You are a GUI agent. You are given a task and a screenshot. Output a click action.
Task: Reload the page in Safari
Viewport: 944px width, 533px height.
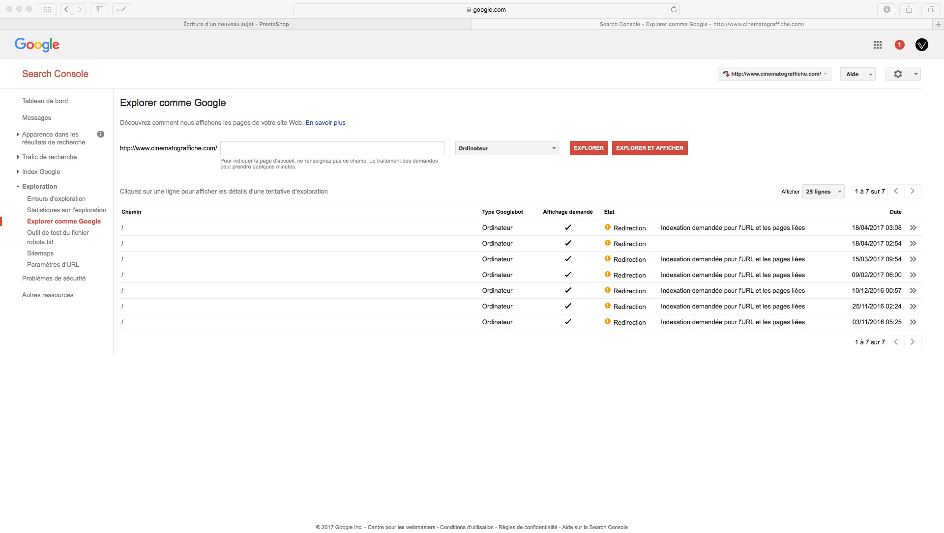[x=674, y=9]
